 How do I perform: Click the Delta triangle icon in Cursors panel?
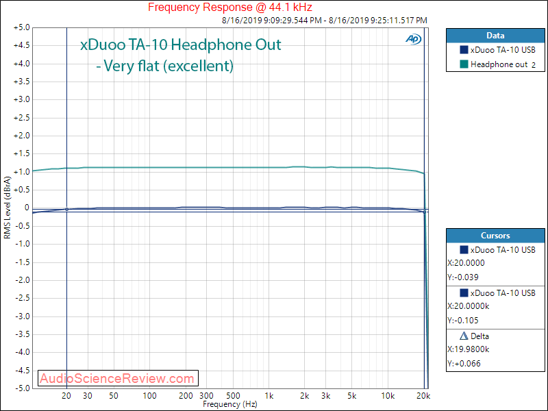tap(464, 336)
